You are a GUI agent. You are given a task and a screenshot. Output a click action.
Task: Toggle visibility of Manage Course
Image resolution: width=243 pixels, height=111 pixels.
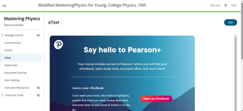pyautogui.click(x=38, y=35)
